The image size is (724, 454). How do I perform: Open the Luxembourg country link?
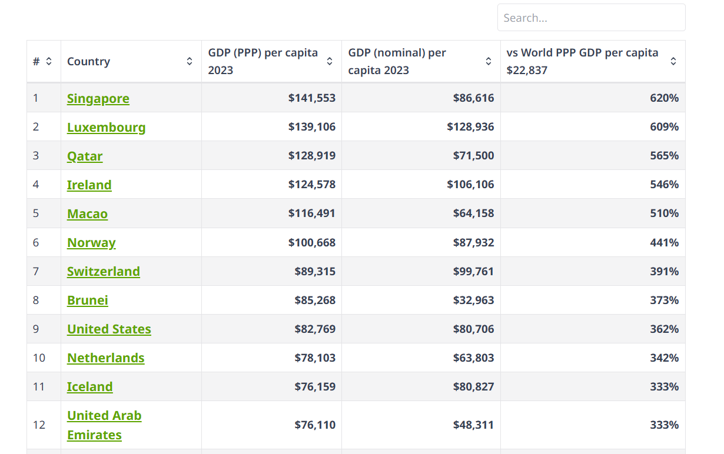(106, 127)
